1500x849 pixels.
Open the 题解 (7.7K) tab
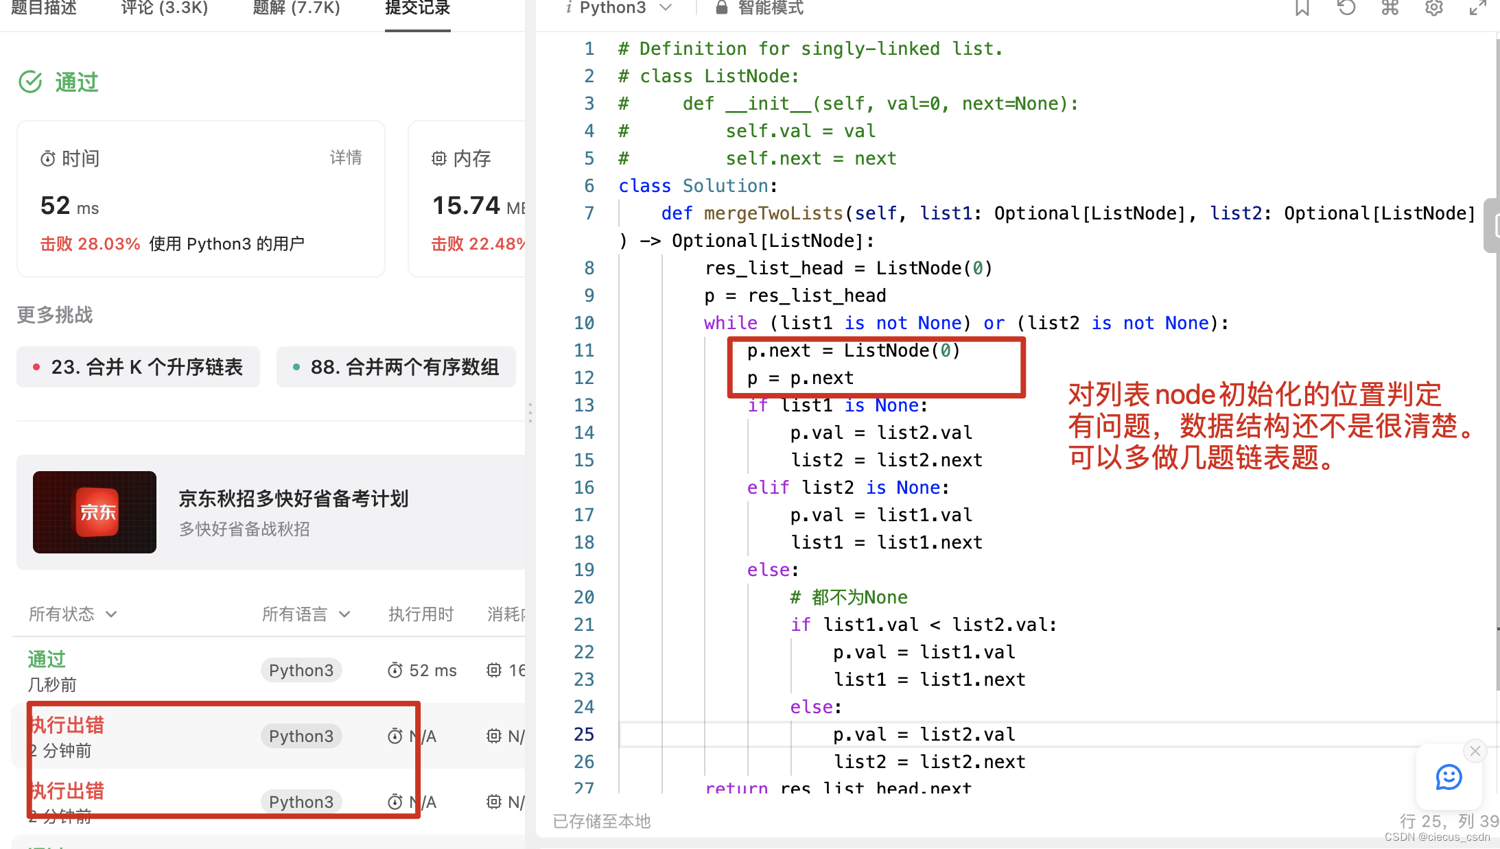(296, 8)
